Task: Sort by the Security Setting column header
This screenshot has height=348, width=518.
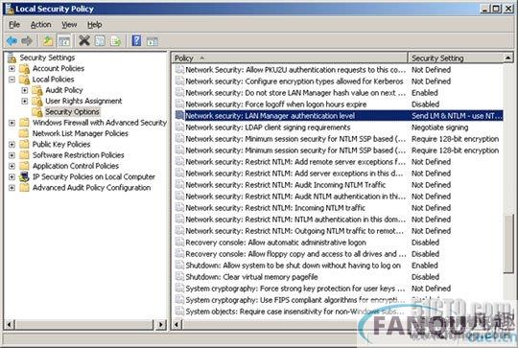Action: pos(456,58)
